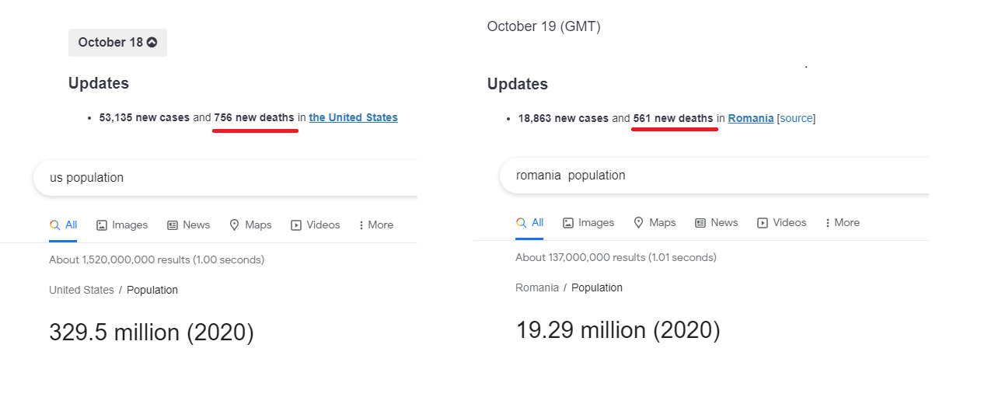Switch to News in the US search
988x397 pixels.
tap(189, 225)
